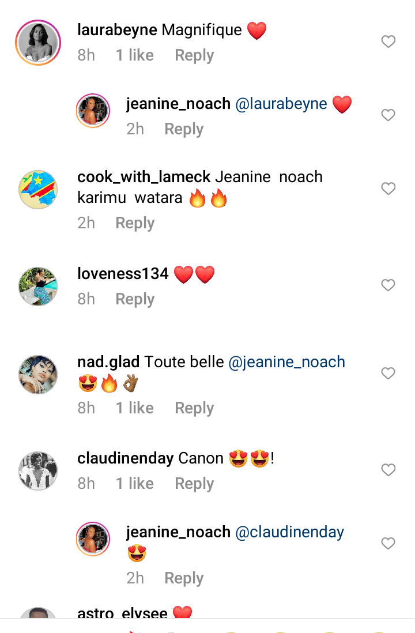Reply to claudinenday's Canon comment
Screen dimensions: 415x633
pos(194,484)
